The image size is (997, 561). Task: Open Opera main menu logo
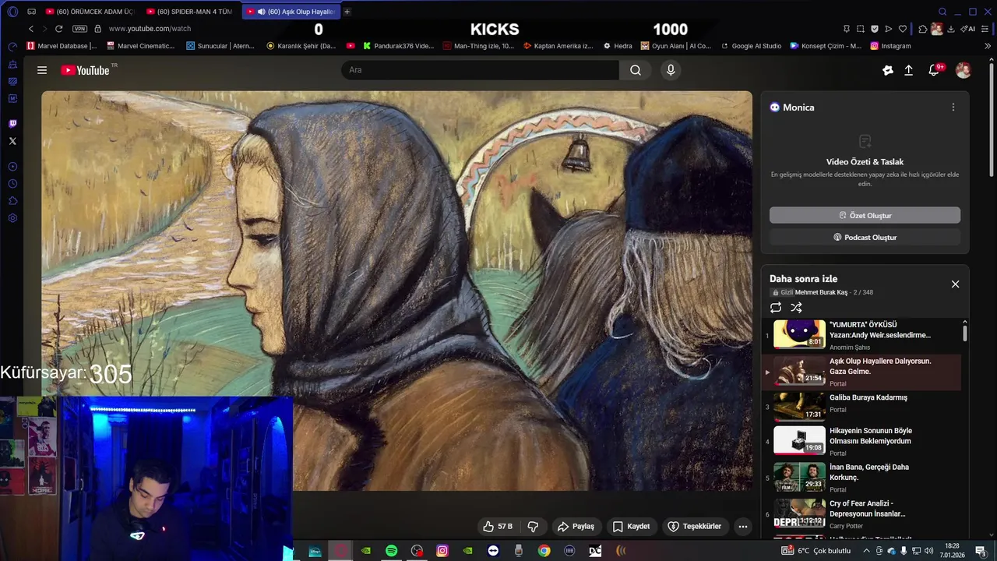coord(12,12)
